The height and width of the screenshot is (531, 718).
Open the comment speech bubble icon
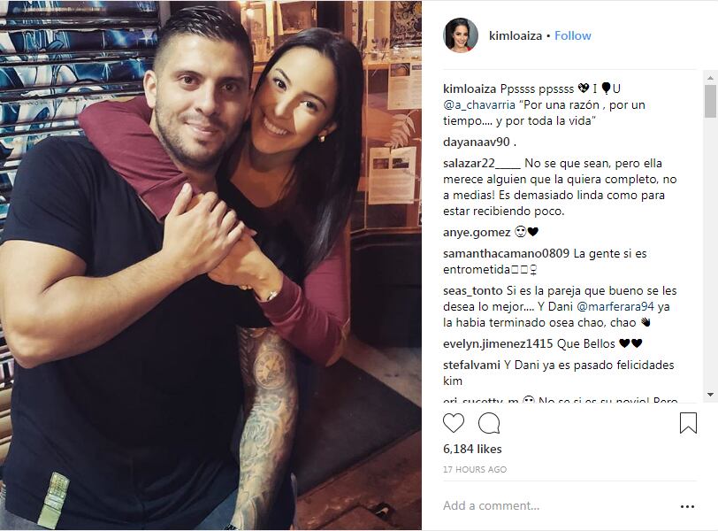[x=489, y=423]
